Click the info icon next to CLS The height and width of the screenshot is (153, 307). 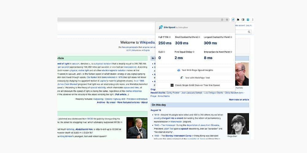[164, 52]
